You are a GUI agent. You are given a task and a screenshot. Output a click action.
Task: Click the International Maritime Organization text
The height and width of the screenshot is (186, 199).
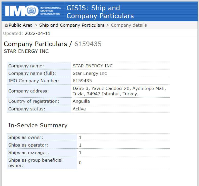[x=51, y=11]
